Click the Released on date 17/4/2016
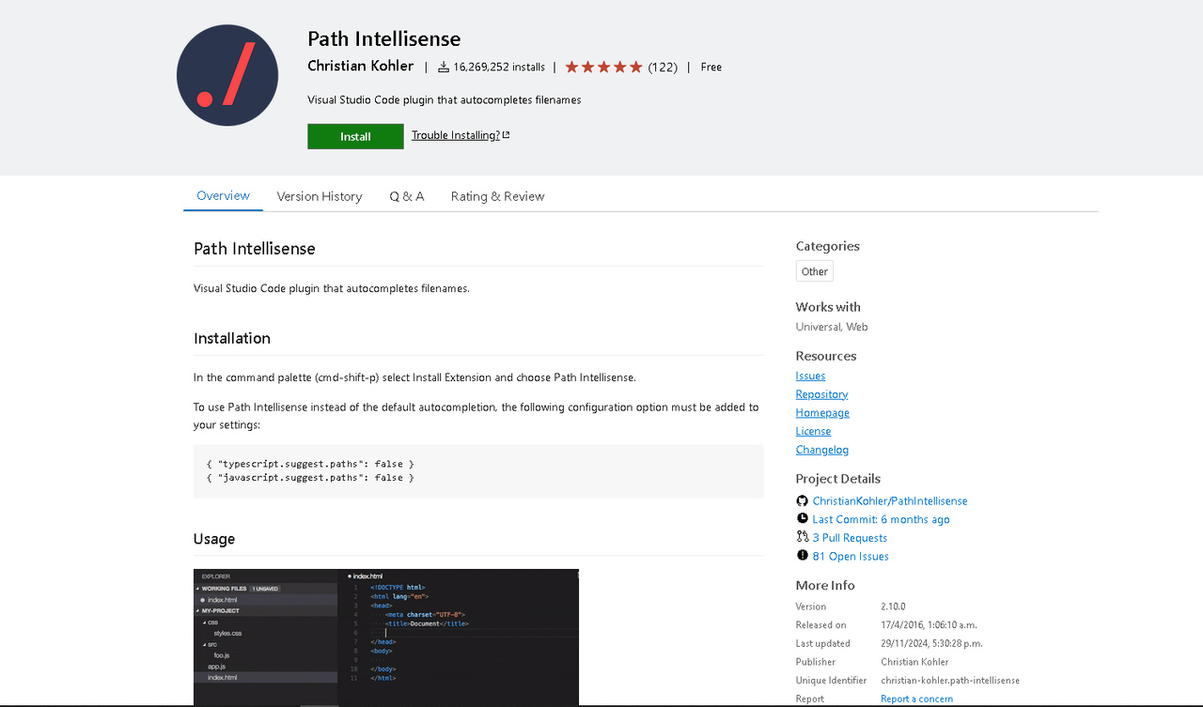Screen dimensions: 1203x707 pyautogui.click(x=929, y=624)
